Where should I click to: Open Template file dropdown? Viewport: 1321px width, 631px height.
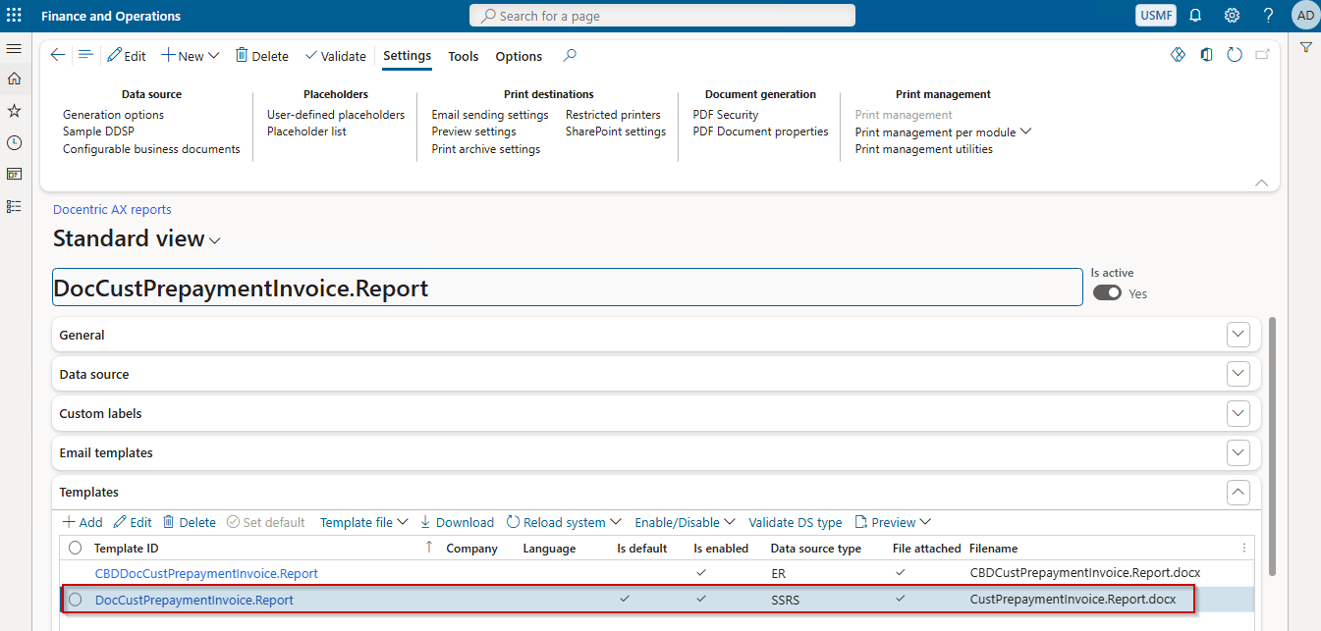point(363,522)
